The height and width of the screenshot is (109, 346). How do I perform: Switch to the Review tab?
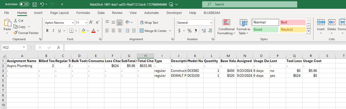pyautogui.click(x=117, y=13)
